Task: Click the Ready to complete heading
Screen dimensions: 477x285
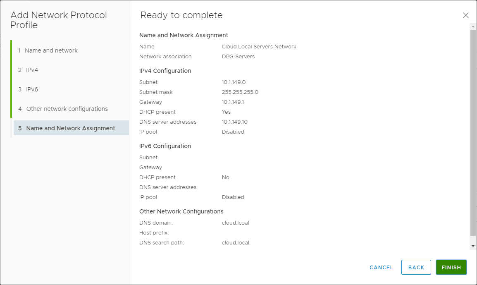Action: 181,15
